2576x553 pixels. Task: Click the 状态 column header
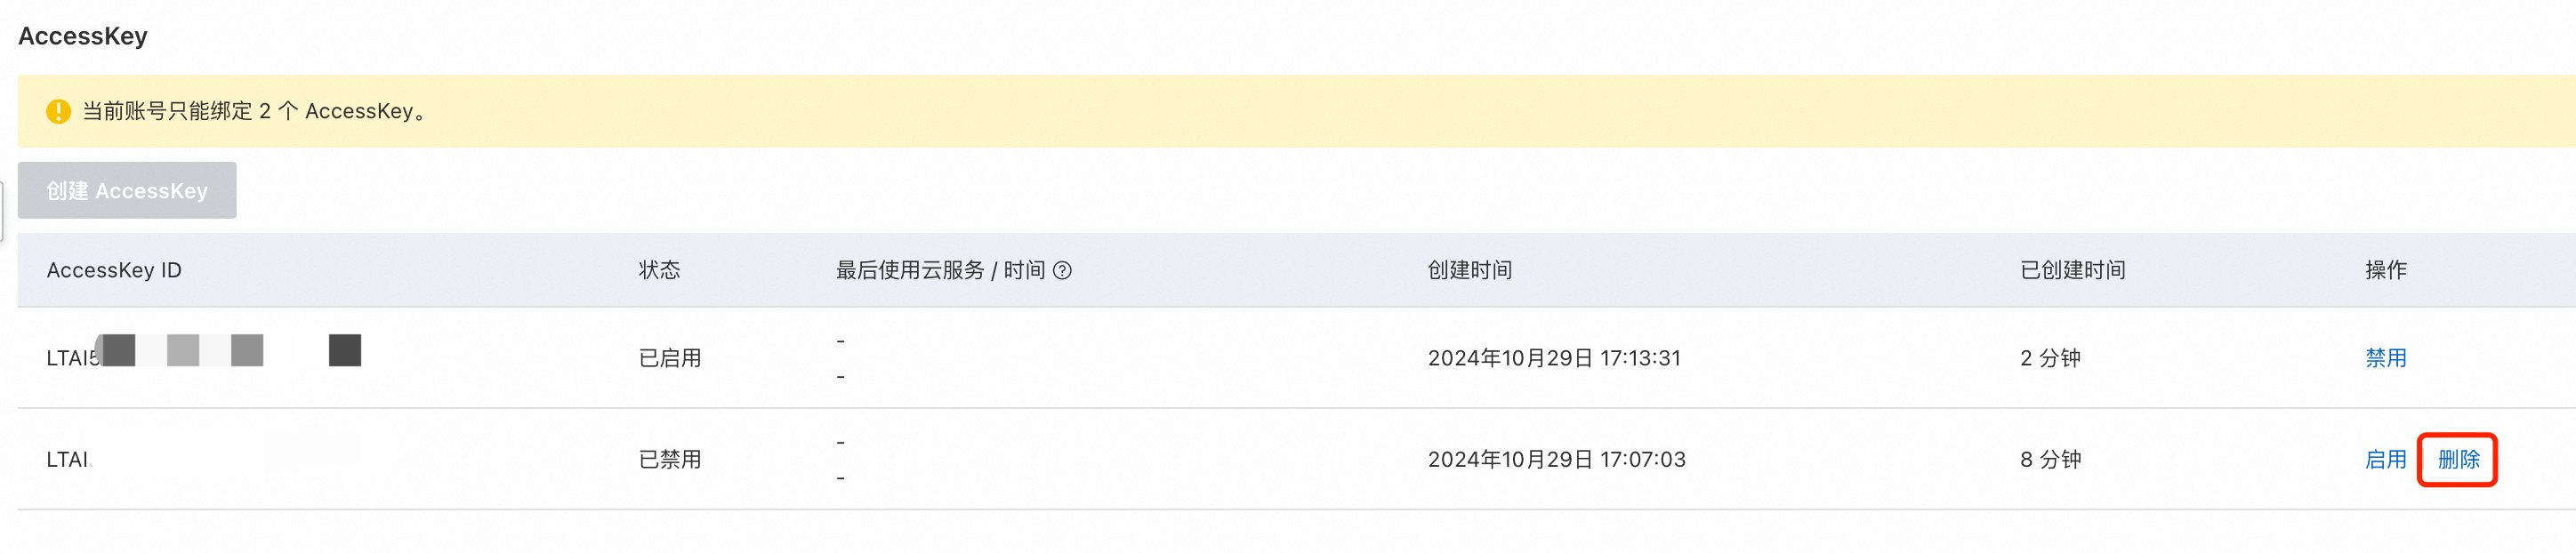[x=659, y=270]
